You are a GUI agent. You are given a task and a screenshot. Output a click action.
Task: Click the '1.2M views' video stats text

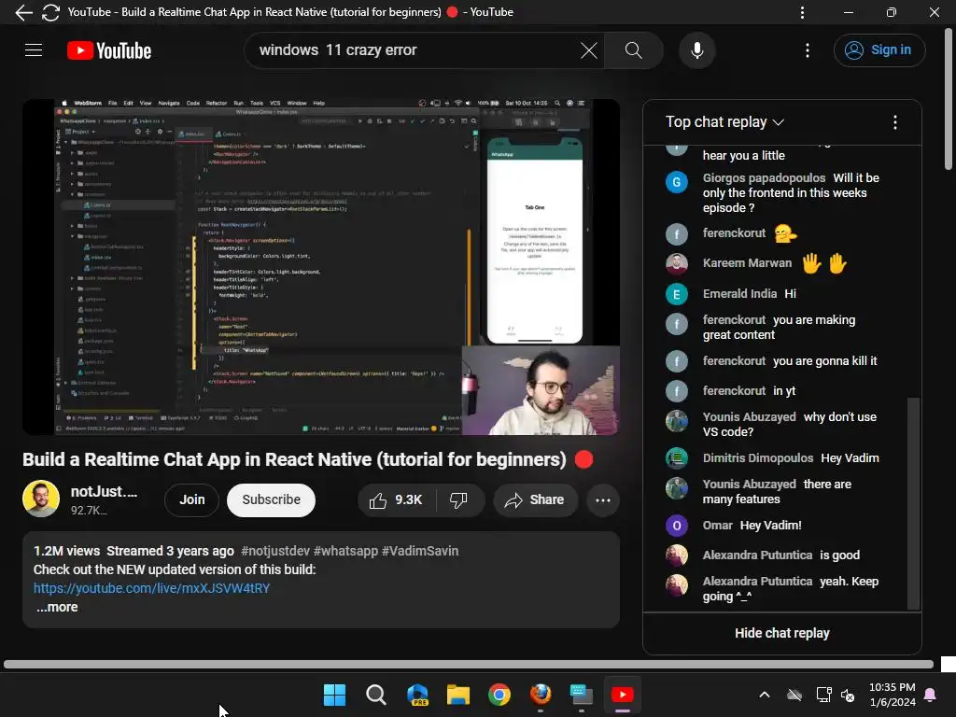pyautogui.click(x=66, y=551)
